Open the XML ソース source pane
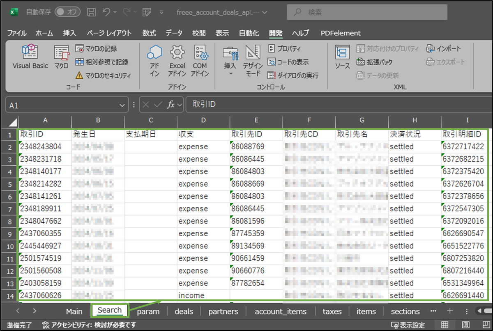Viewport: 493px width, 331px height. tap(342, 57)
